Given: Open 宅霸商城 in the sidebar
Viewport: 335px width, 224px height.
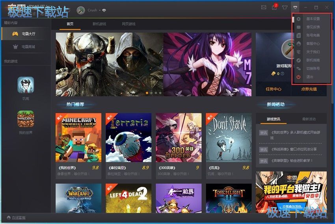Looking at the screenshot, I should coord(26,47).
